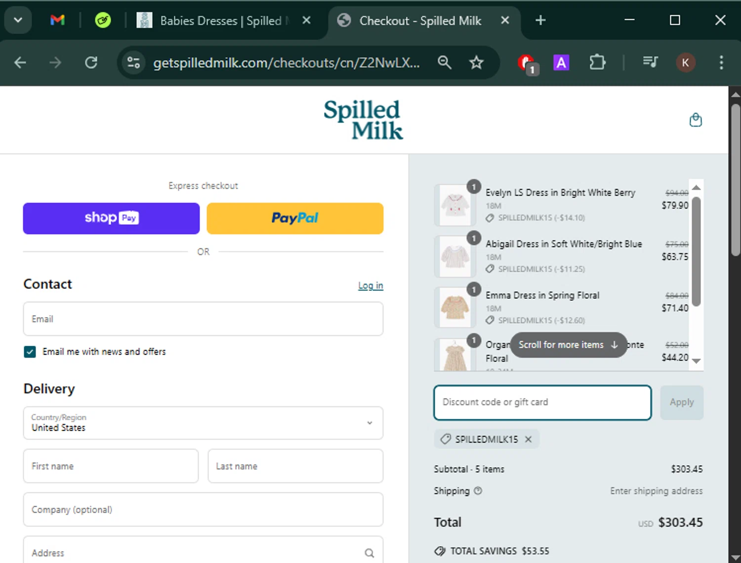Click the Abigail Dress in Soft White/Bright Blue title
741x563 pixels.
564,244
